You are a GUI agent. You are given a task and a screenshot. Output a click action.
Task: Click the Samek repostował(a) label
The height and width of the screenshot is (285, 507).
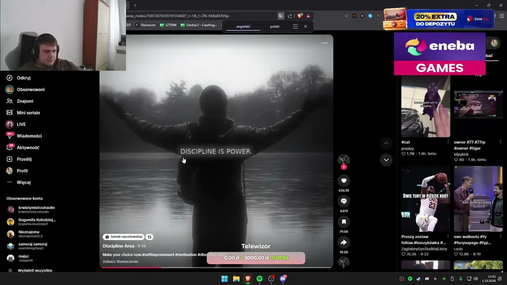click(x=124, y=237)
